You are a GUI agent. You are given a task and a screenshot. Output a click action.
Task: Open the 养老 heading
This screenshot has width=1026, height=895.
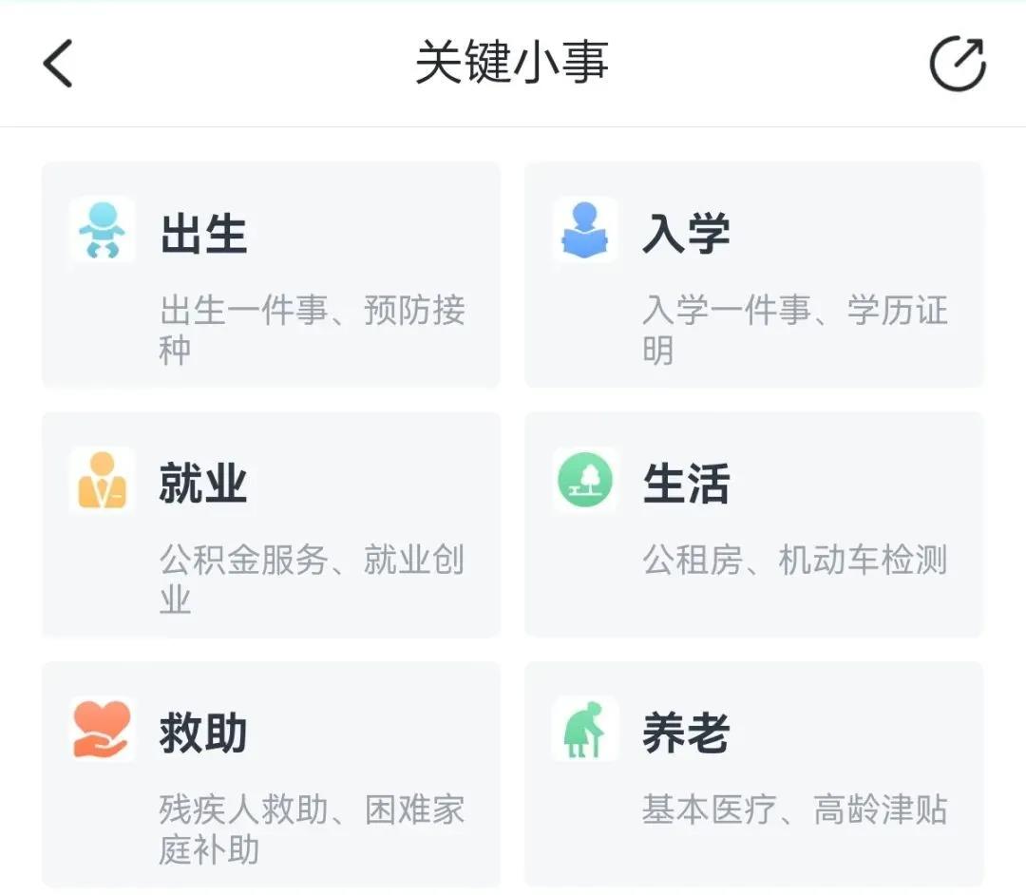click(x=687, y=733)
